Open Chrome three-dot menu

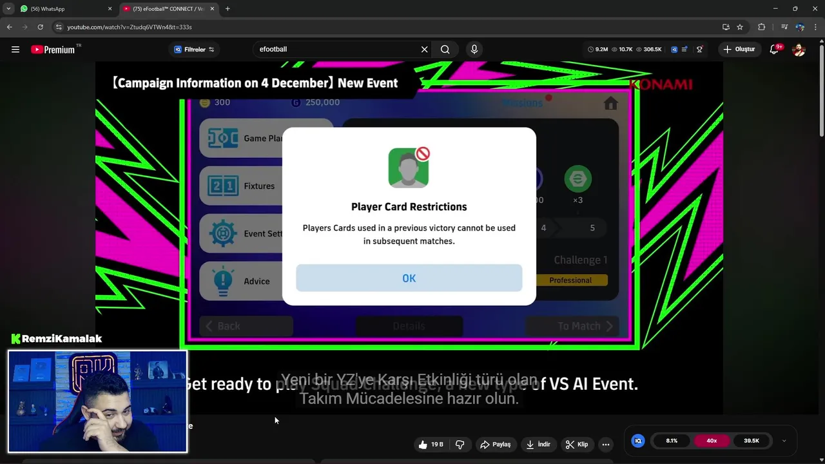(x=816, y=27)
